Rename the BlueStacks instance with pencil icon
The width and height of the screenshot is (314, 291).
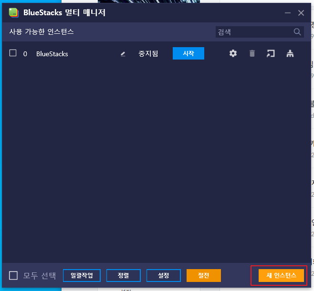[123, 54]
